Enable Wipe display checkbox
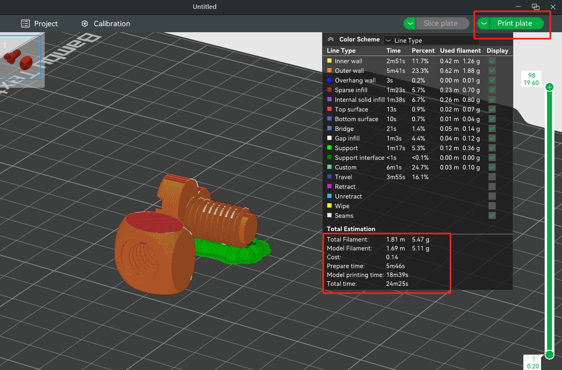562x370 pixels. (492, 206)
